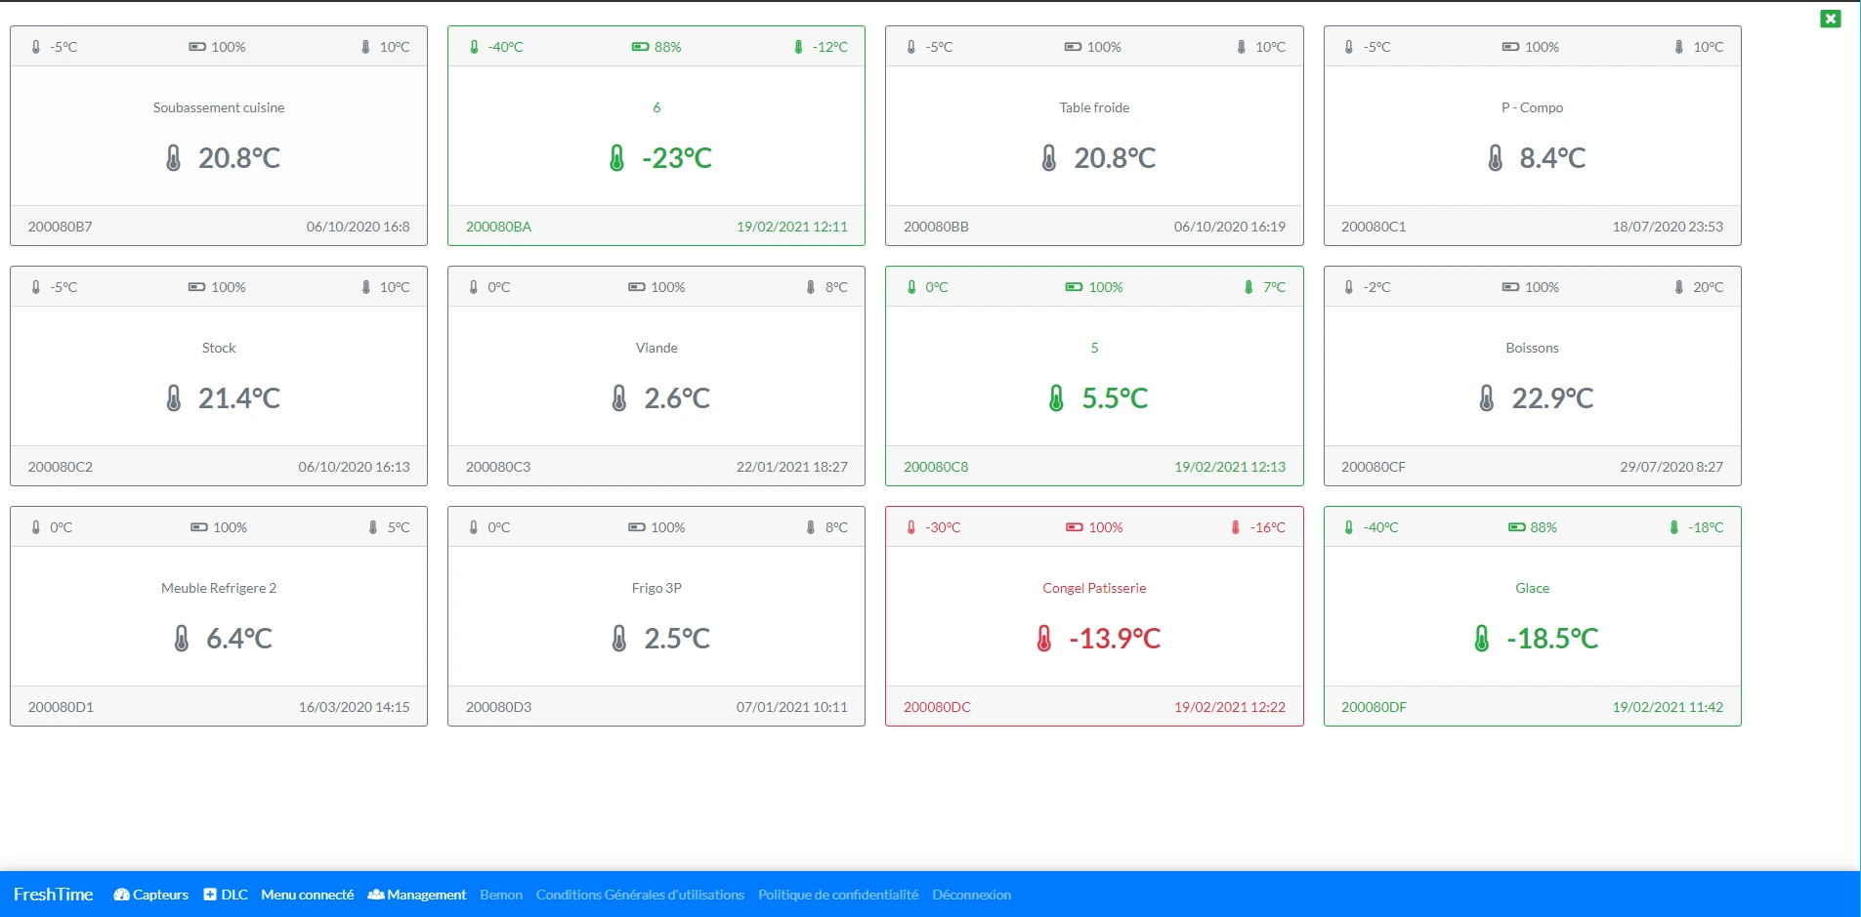Click the -13.9°C temperature reading
This screenshot has width=1861, height=917.
pos(1115,639)
